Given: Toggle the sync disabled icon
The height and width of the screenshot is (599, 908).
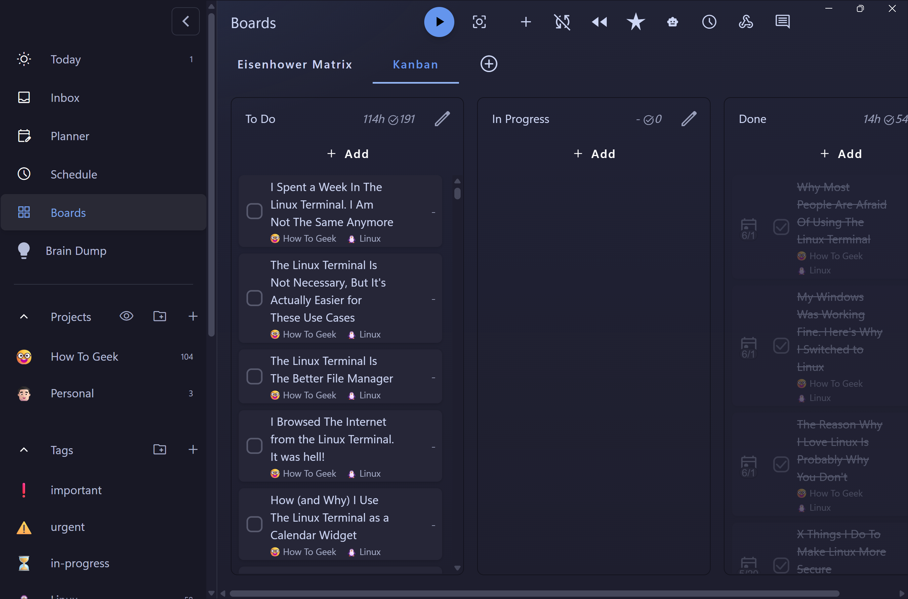Looking at the screenshot, I should 562,22.
